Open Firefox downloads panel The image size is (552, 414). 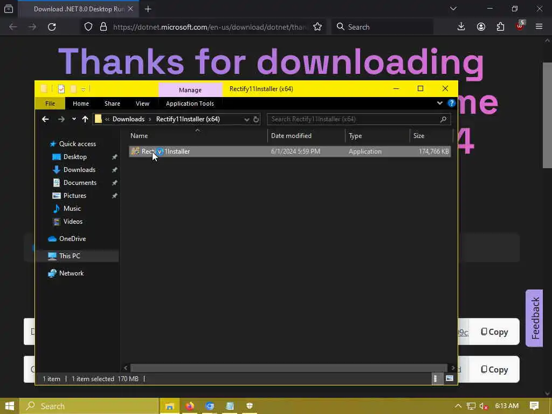[x=461, y=27]
